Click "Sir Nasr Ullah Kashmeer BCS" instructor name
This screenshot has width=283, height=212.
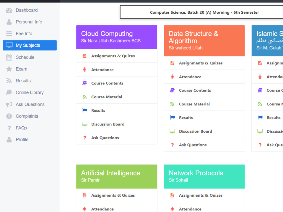point(111,41)
